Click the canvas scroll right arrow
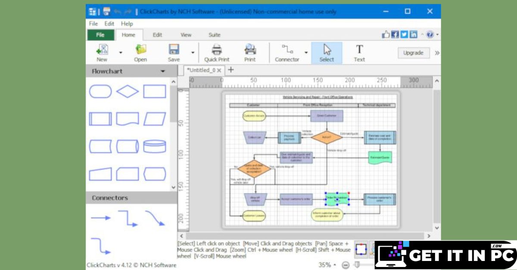 click(x=429, y=236)
